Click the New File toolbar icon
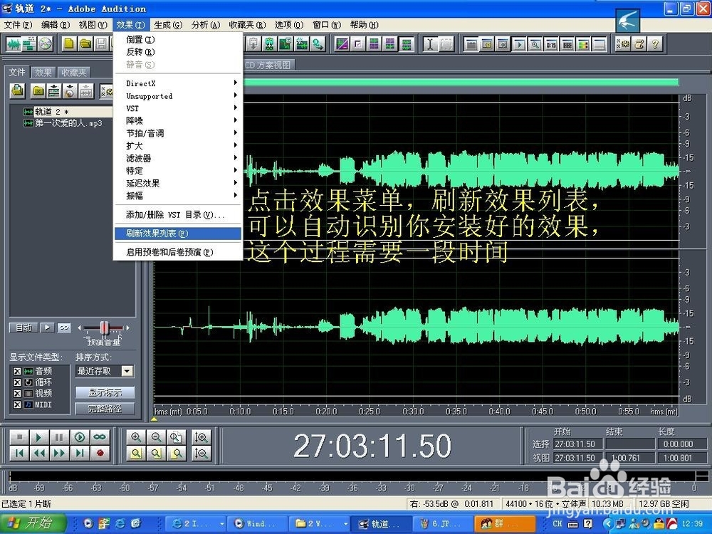The image size is (712, 534). point(69,44)
